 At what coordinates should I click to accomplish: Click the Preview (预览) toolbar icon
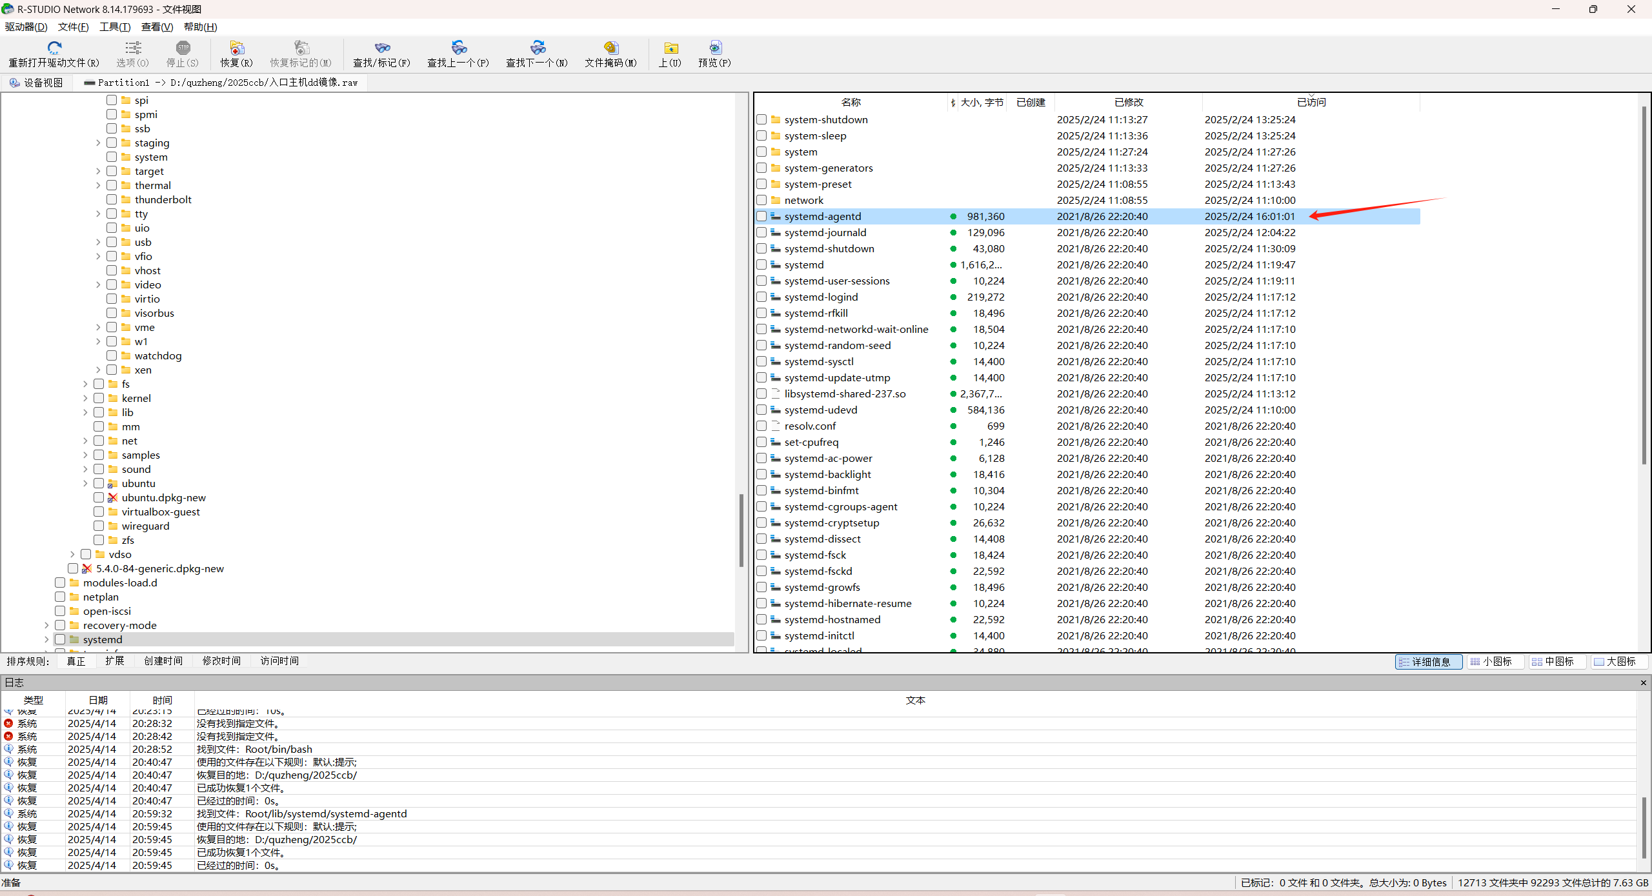pos(715,48)
